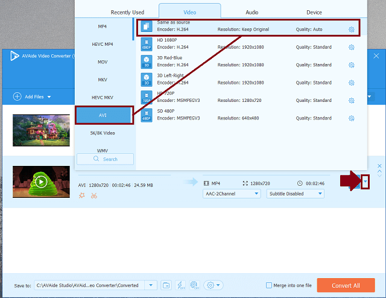Screen dimensions: 386x298
Task: Open the bottom settings gear menu
Action: coord(213,285)
